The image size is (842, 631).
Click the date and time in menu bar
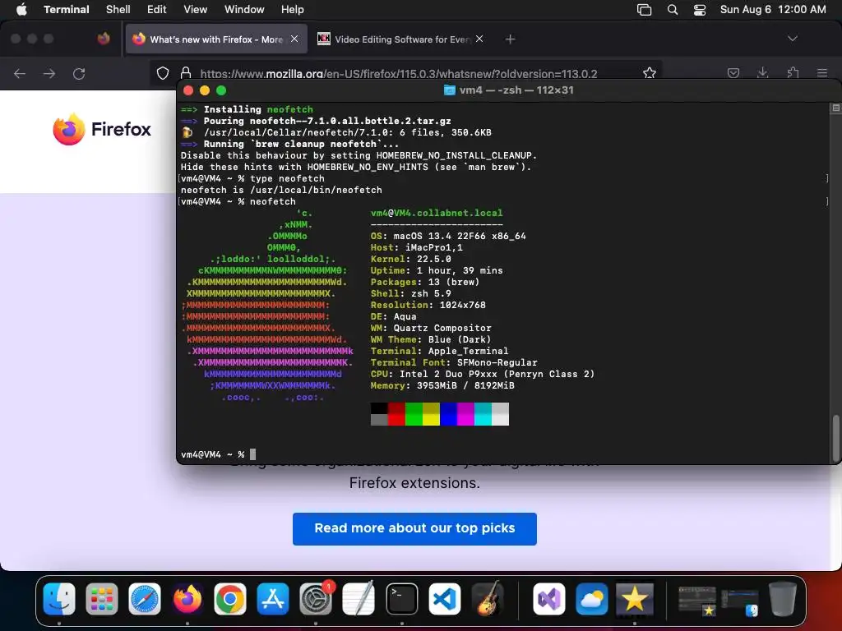coord(773,10)
